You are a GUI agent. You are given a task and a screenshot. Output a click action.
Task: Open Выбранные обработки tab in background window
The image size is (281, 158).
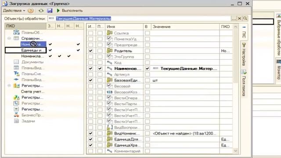point(279,35)
